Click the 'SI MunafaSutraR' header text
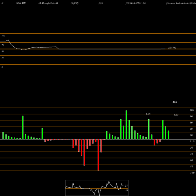Image resolution: width=196 pixels, height=196 pixels. (48, 3)
